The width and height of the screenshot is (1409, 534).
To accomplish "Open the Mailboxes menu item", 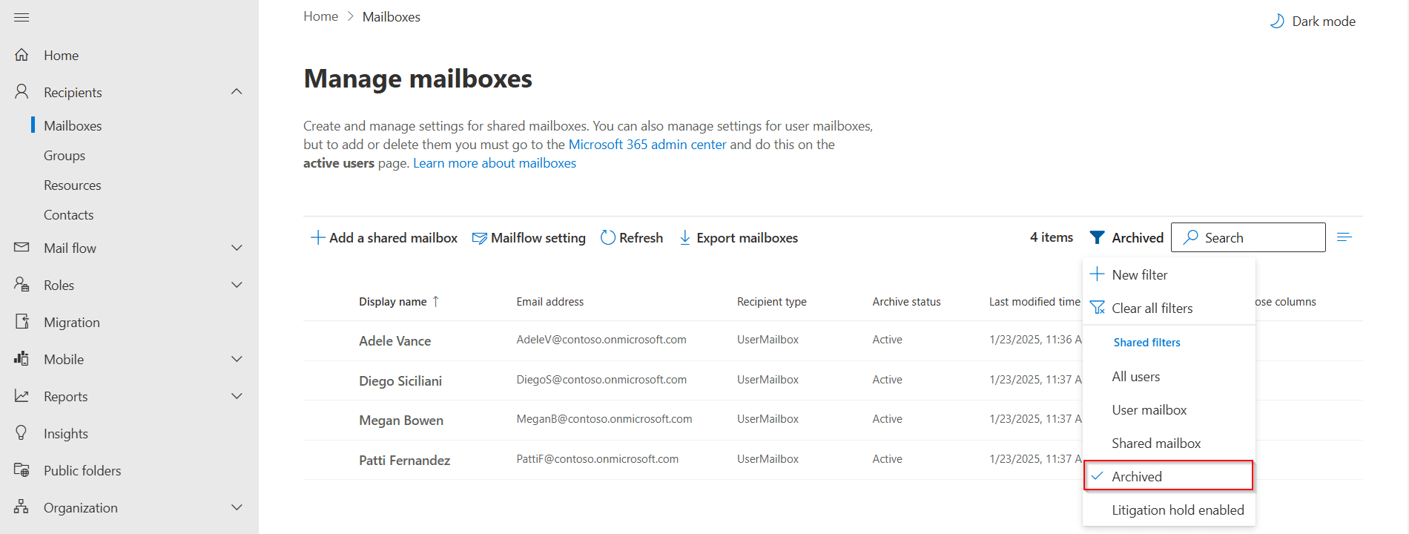I will [73, 125].
